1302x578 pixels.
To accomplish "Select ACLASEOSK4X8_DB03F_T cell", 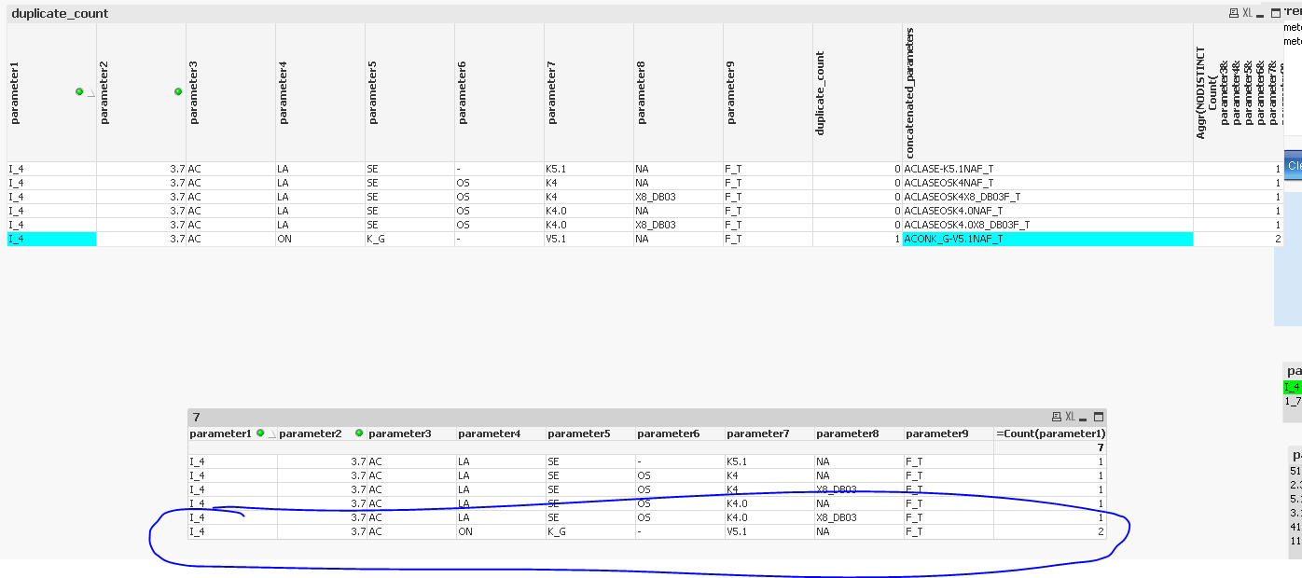I will coord(1047,197).
